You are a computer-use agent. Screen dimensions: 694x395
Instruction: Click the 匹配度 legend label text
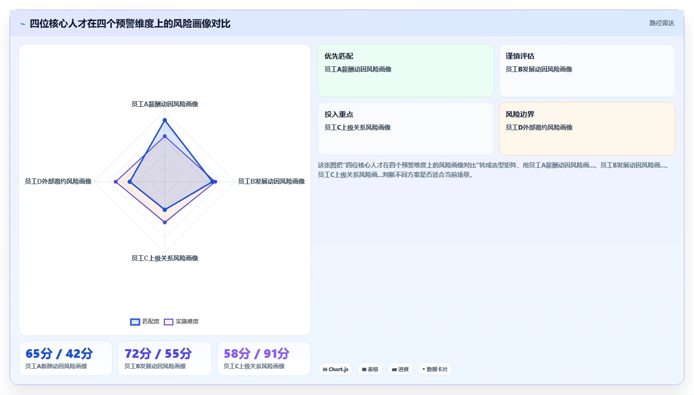click(151, 322)
